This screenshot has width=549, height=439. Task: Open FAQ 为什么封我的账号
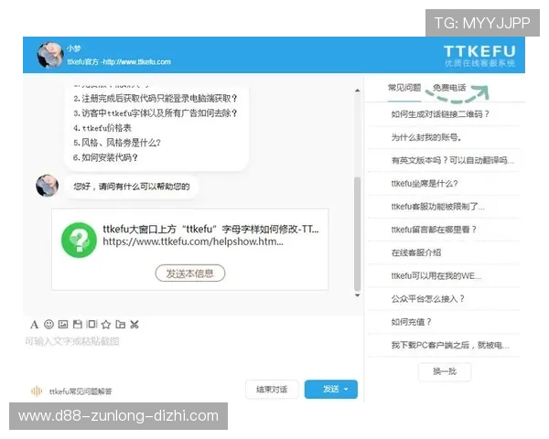[426, 137]
